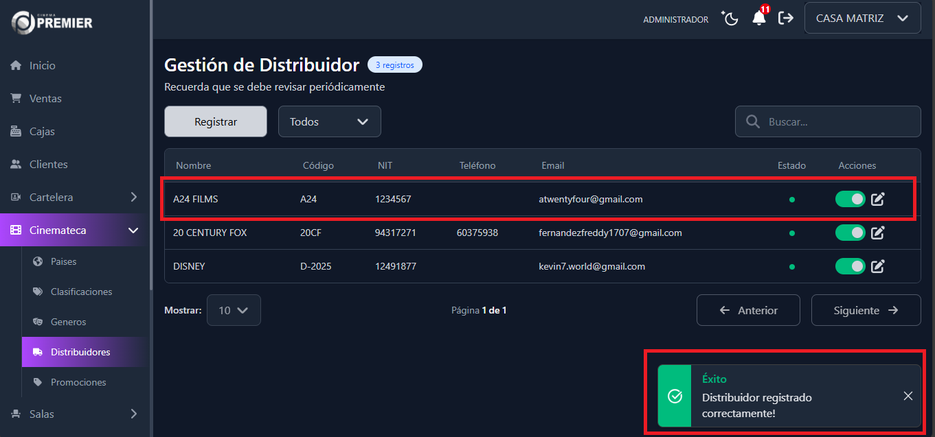Image resolution: width=935 pixels, height=437 pixels.
Task: Switch off the DISNEY distributor toggle
Action: click(850, 266)
